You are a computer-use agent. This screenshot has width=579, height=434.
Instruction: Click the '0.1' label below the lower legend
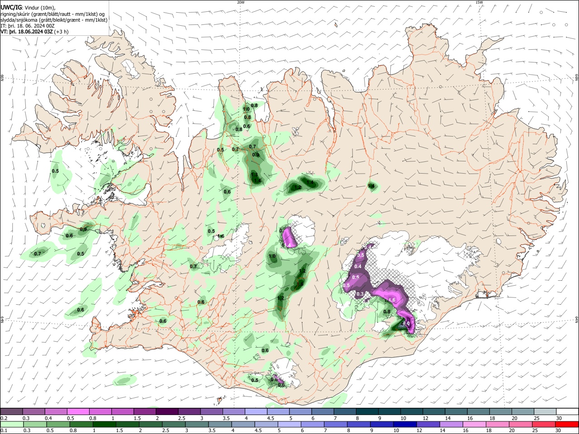[4, 431]
